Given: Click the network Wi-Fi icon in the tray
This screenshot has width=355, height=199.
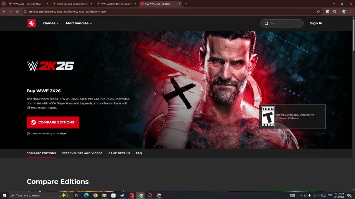Looking at the screenshot, I should [x=314, y=195].
